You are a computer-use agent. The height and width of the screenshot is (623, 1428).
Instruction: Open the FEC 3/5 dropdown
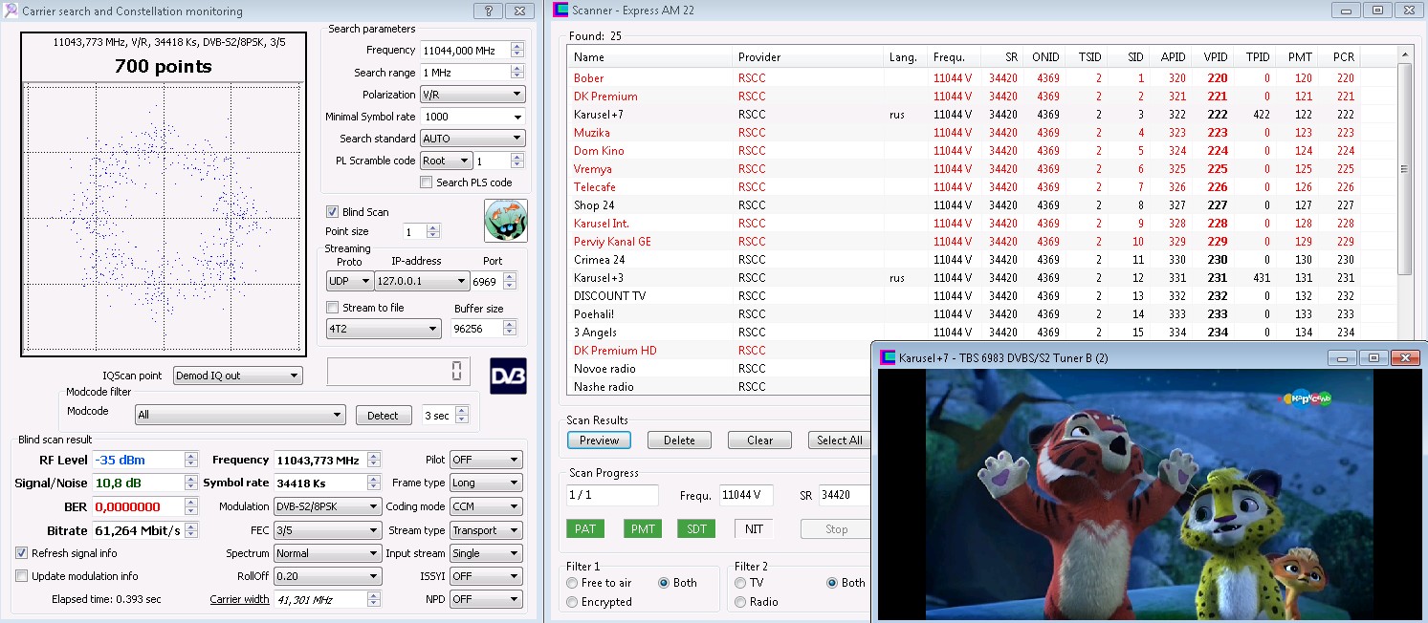(x=327, y=530)
